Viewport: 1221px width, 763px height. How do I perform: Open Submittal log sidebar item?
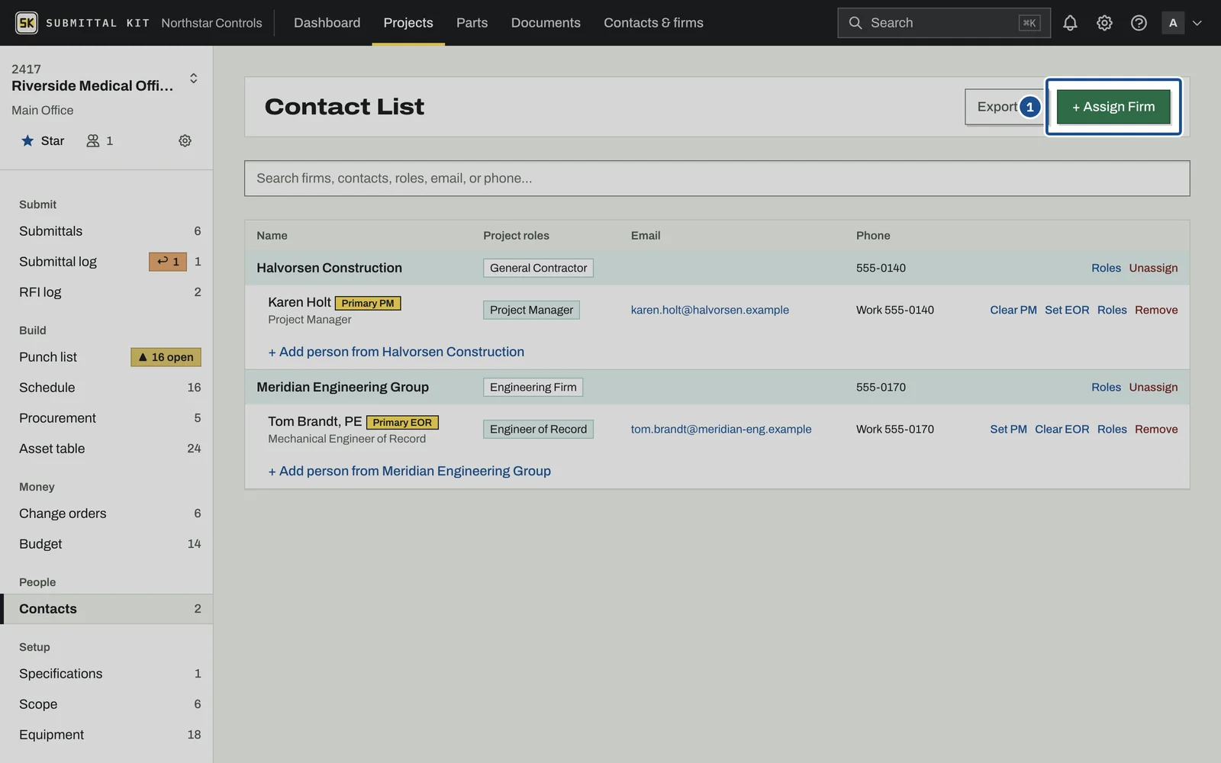(107, 262)
